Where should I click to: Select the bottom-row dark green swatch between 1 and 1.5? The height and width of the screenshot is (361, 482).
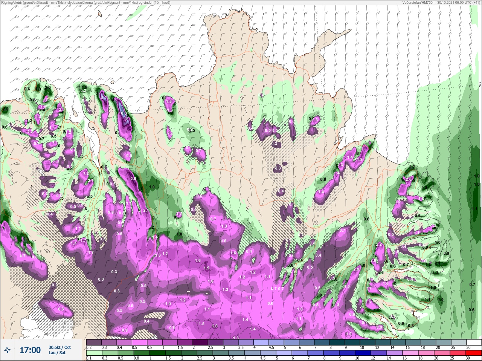(x=157, y=353)
